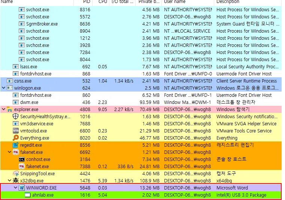Image resolution: width=285 pixels, height=200 pixels.
Task: Click the Microsoft Word description cell
Action: (232, 188)
